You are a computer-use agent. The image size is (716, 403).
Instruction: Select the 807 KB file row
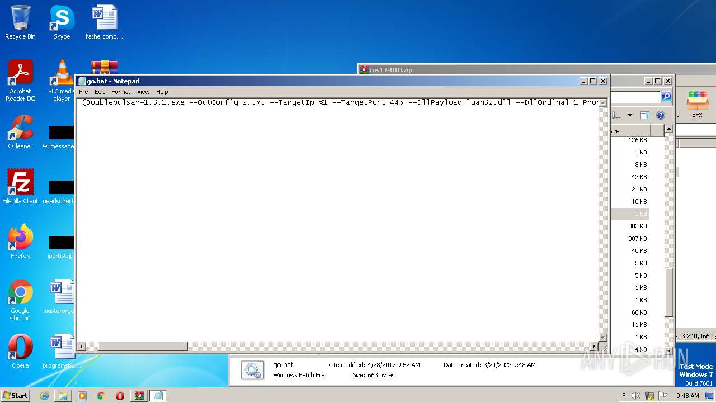coord(630,238)
